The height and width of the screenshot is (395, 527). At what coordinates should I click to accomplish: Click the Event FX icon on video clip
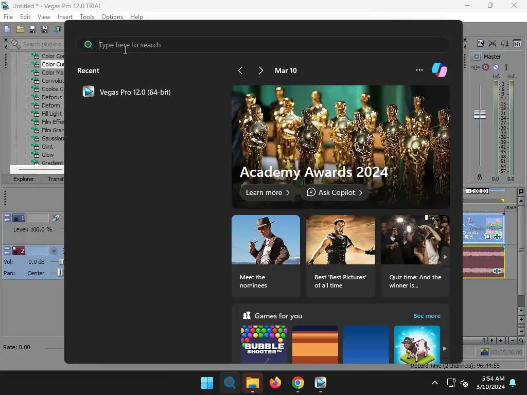[x=497, y=237]
